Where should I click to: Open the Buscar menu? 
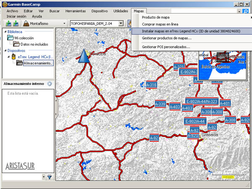pyautogui.click(x=55, y=11)
